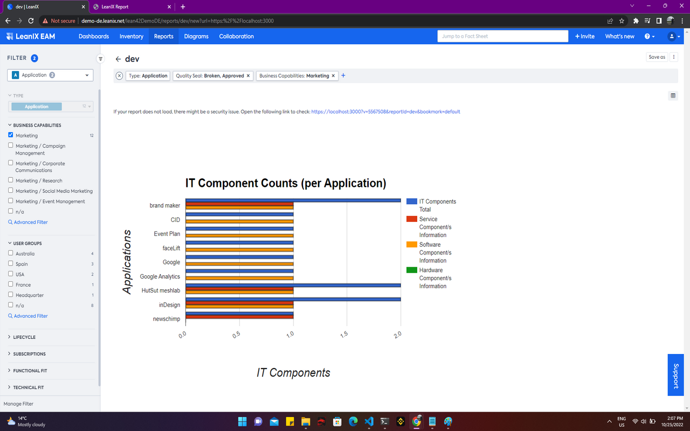690x431 pixels.
Task: Toggle Chrome side panel icon
Action: [x=659, y=21]
